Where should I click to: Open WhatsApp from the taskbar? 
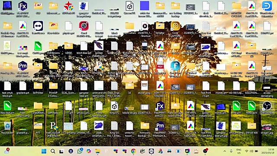click(80, 151)
